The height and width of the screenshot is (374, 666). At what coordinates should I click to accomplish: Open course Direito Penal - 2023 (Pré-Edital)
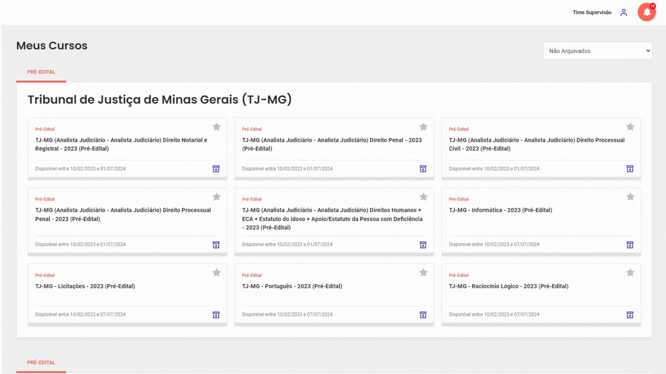point(332,144)
